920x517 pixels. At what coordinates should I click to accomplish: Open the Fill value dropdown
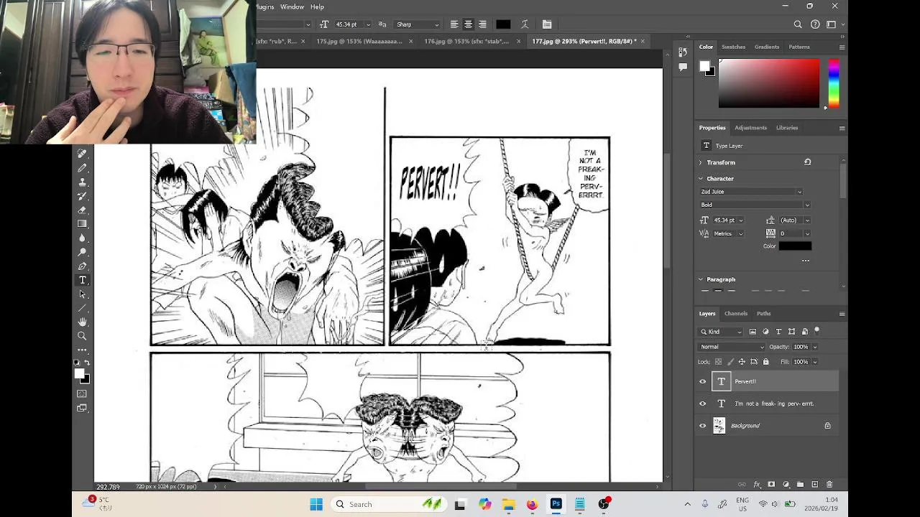point(814,362)
